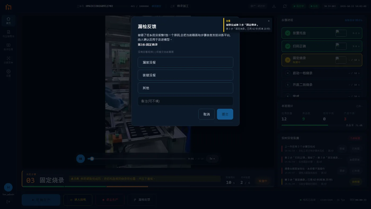Dismiss the 注意 notification with its X
Image resolution: width=371 pixels, height=209 pixels.
[x=269, y=21]
